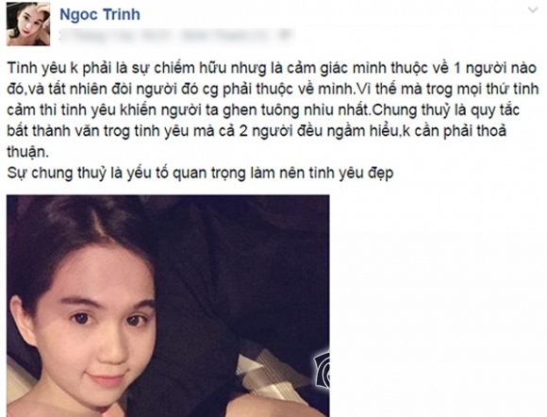
Task: Open the Ngoc Trinh profile name link
Action: tap(100, 14)
